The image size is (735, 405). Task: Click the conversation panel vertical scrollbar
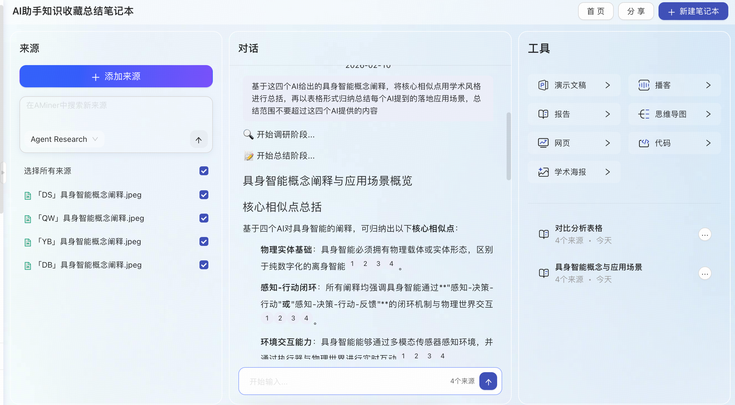pos(508,146)
